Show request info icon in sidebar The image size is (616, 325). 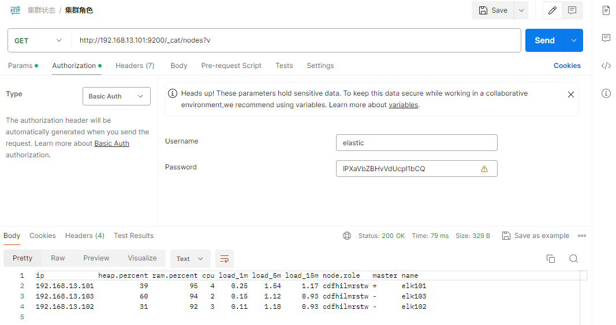click(x=606, y=93)
